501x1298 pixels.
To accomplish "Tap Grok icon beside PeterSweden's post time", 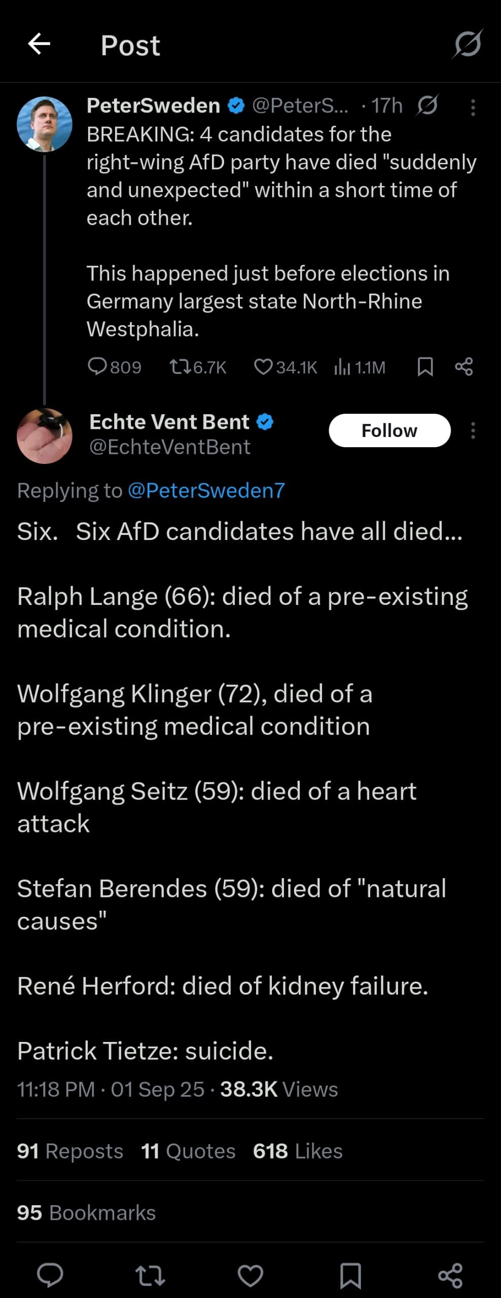I will tap(427, 106).
